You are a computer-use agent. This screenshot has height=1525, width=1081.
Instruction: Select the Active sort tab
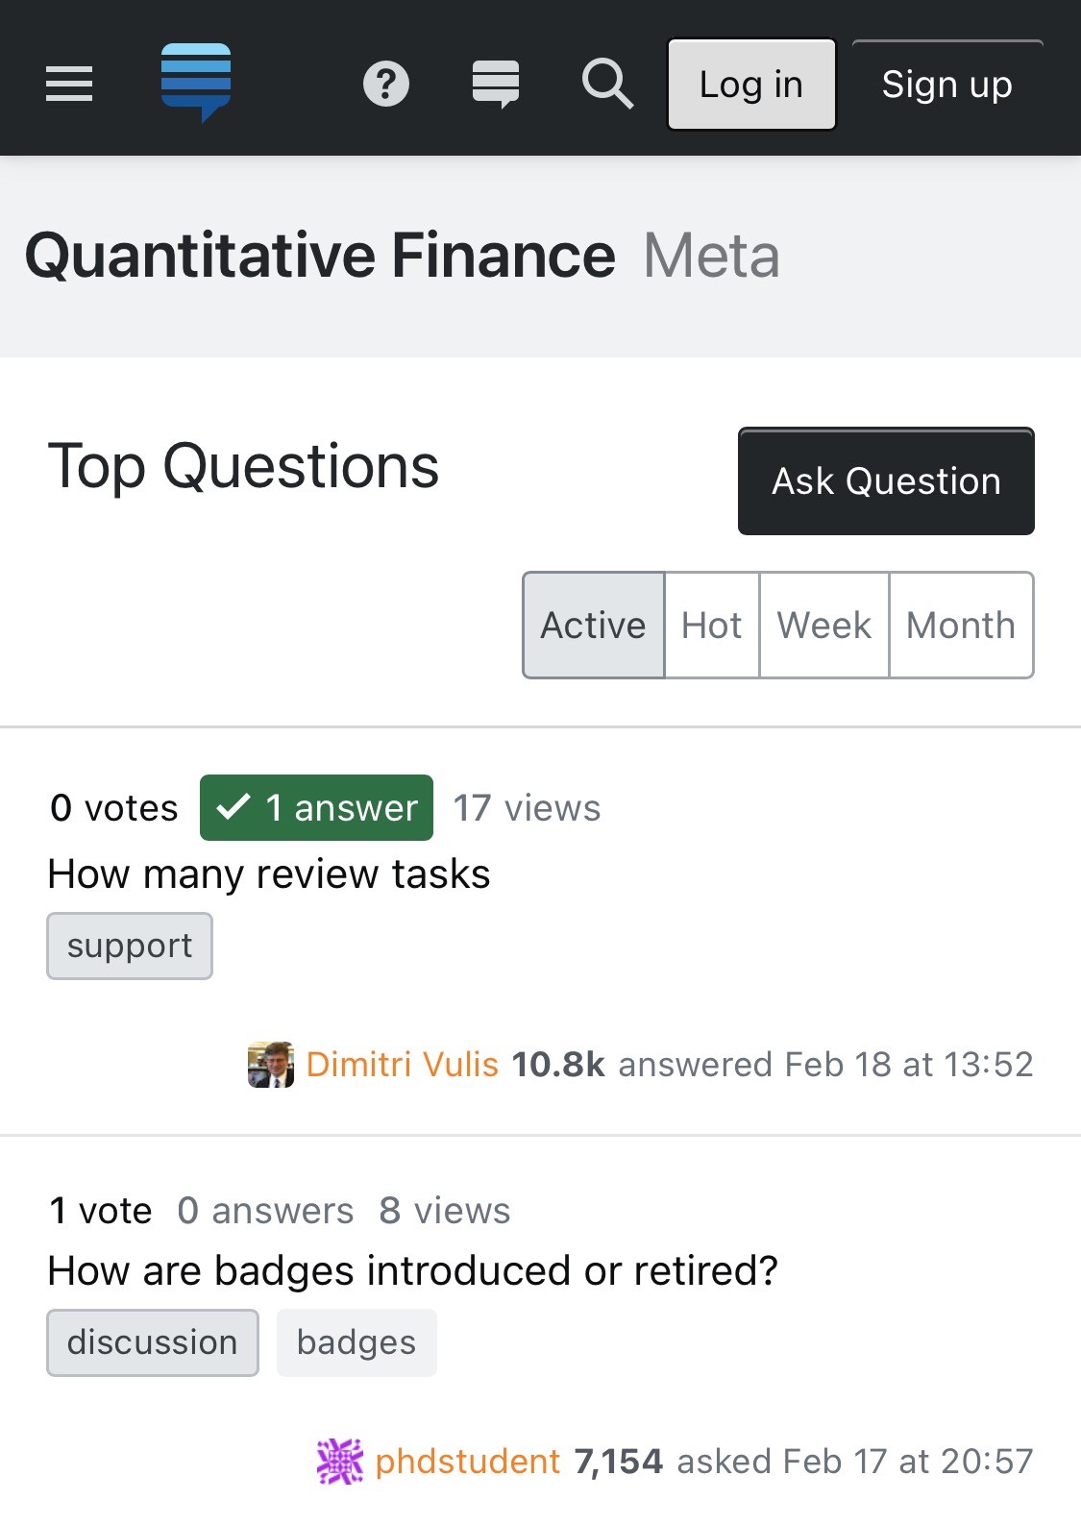coord(593,626)
